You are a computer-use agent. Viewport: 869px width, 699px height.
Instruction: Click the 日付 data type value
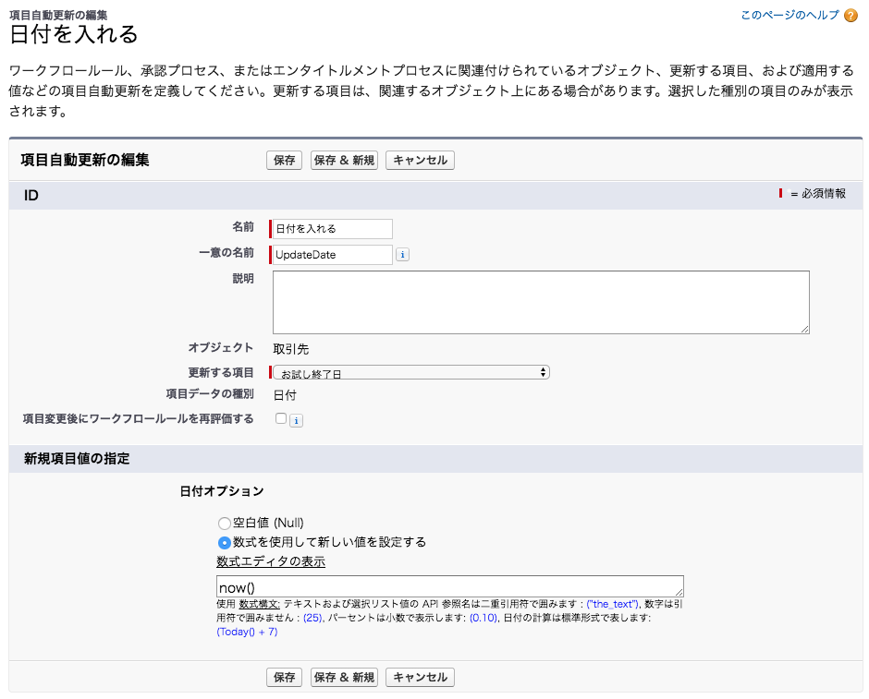(x=285, y=395)
